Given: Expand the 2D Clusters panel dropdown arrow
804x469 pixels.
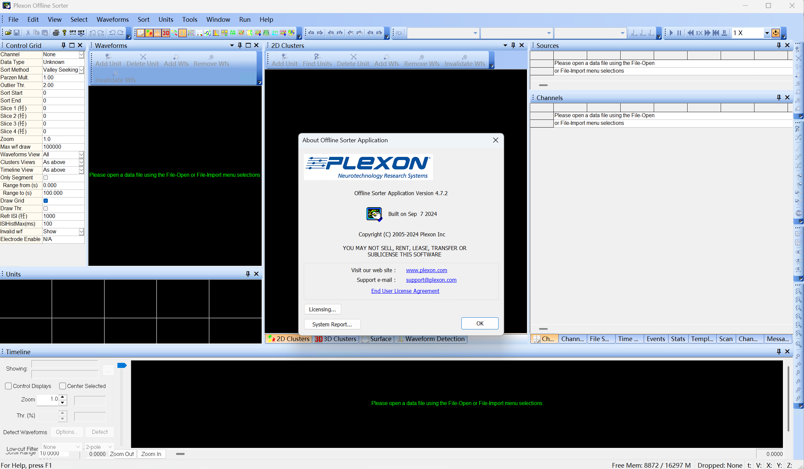Looking at the screenshot, I should tap(505, 45).
